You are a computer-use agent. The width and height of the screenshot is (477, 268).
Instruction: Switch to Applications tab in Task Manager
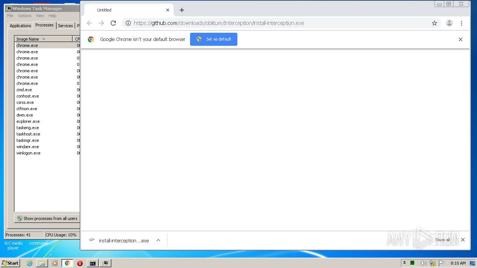coord(20,26)
